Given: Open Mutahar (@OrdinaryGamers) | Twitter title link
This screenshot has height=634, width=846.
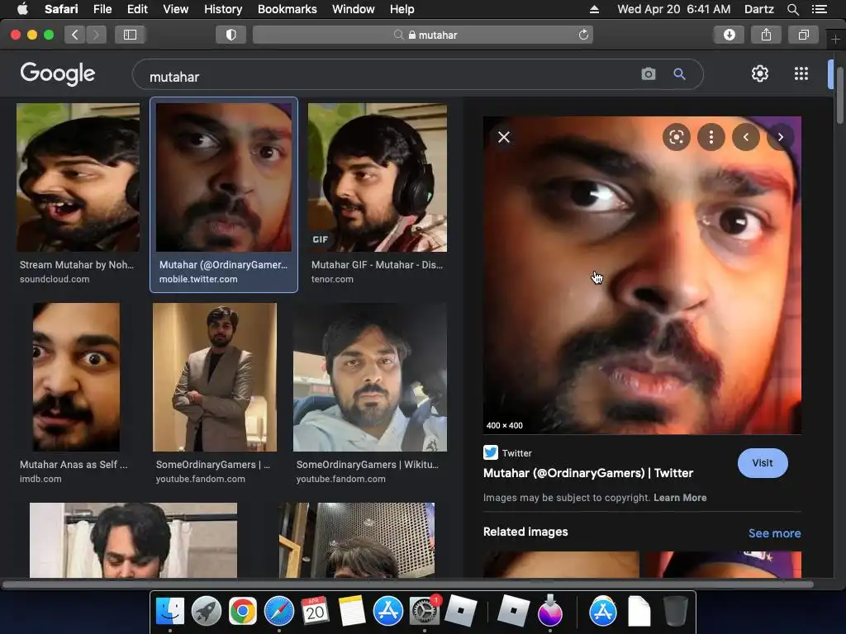Looking at the screenshot, I should (x=588, y=473).
